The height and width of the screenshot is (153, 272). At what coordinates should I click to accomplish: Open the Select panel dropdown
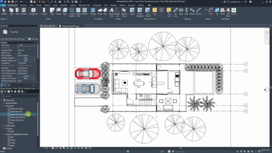point(4,19)
